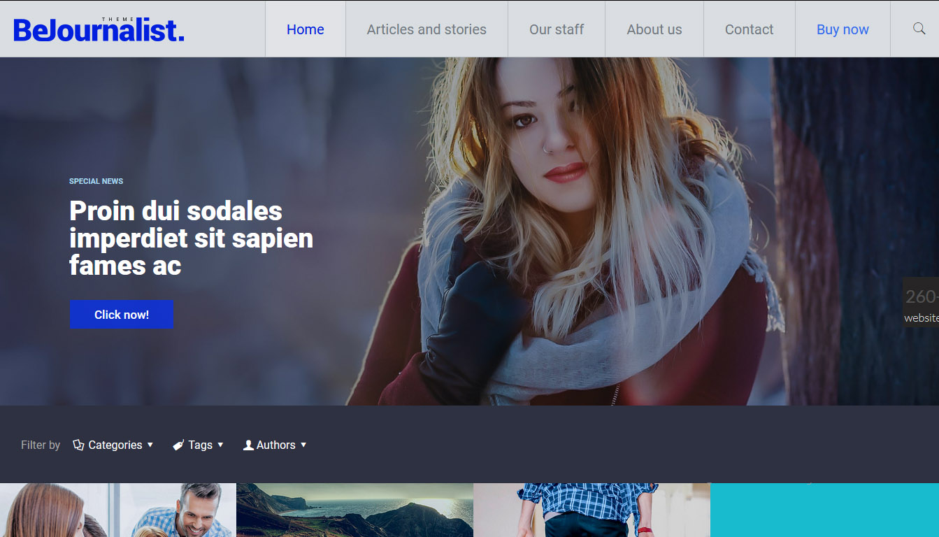939x537 pixels.
Task: Open the 260+ websites side widget
Action: pyautogui.click(x=921, y=303)
